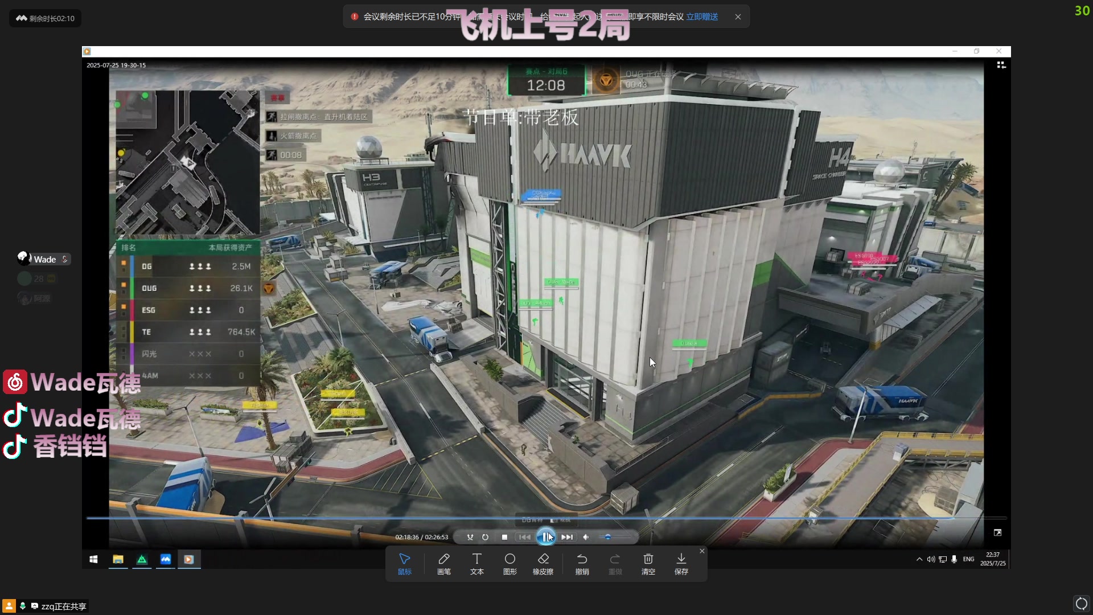Click the 重做 redo button

tap(615, 564)
